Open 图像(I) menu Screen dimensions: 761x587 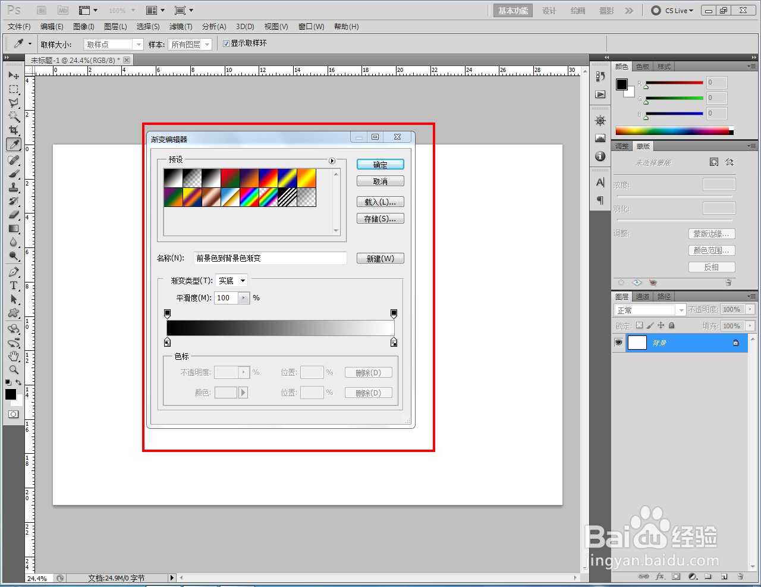(x=84, y=27)
